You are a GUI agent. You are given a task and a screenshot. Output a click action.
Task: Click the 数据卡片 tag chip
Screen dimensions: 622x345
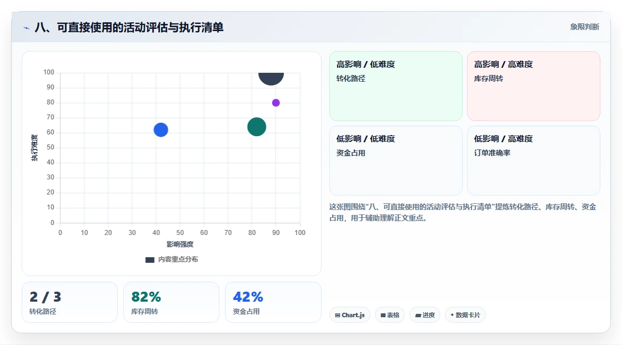[x=465, y=315]
